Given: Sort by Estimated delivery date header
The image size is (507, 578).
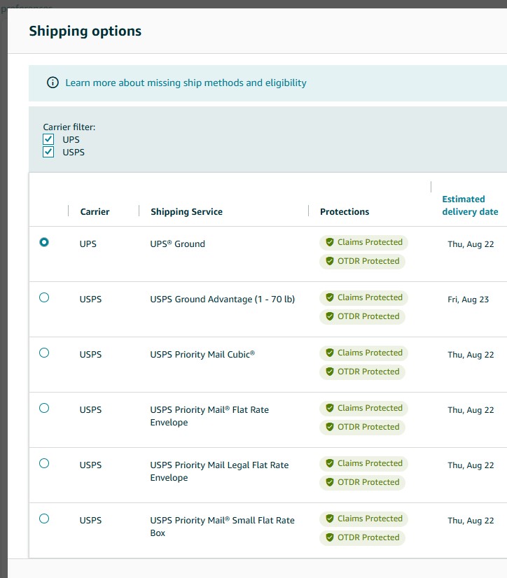Looking at the screenshot, I should pyautogui.click(x=470, y=205).
